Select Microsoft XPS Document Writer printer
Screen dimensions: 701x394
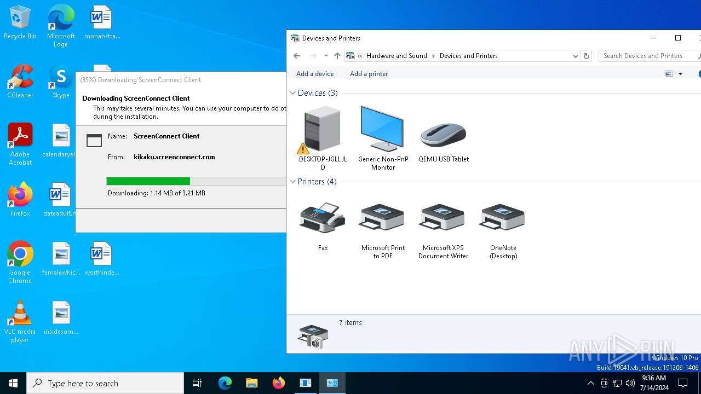tap(444, 230)
